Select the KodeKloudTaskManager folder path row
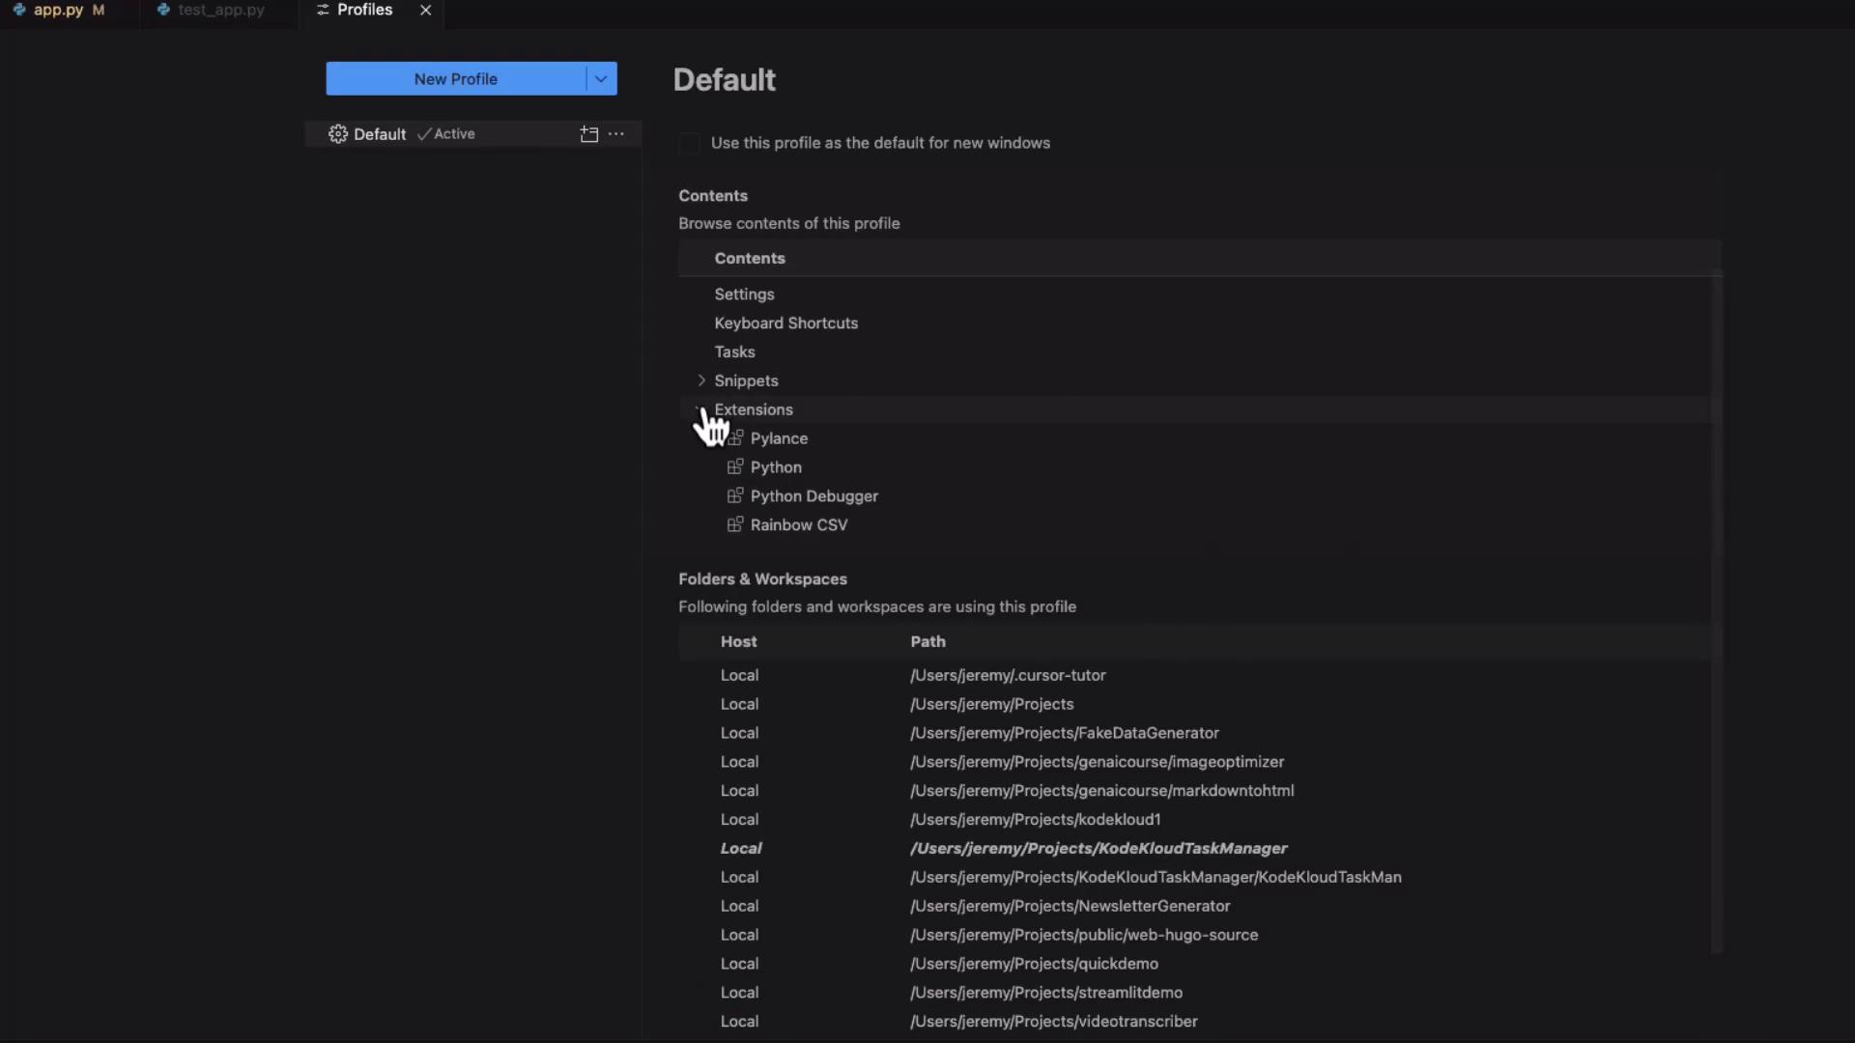 [1098, 848]
